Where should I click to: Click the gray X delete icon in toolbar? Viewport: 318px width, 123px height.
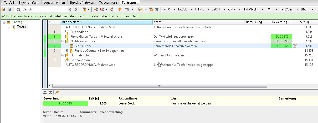click(157, 9)
